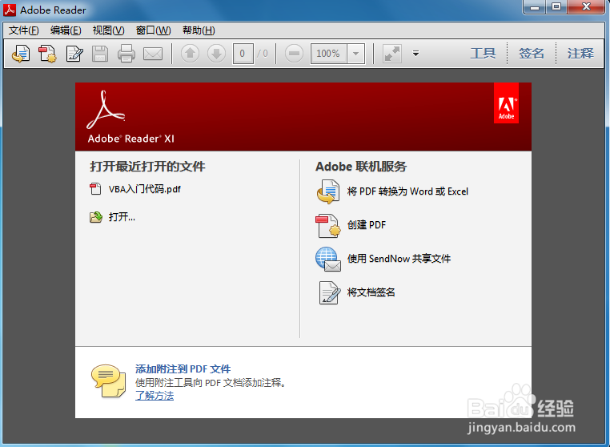Minimize the Adobe Reader window
Viewport: 610px width, 447px height.
535,7
